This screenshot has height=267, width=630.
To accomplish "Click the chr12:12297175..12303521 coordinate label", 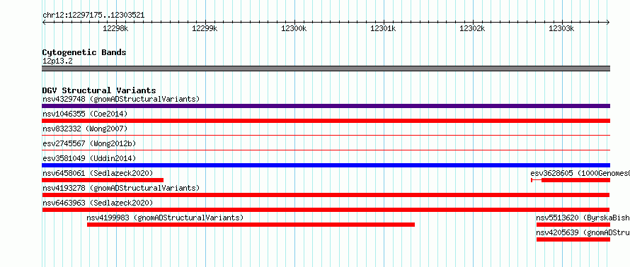I will (93, 16).
